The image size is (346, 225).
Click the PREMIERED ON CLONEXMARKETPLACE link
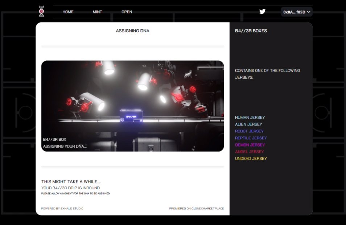[x=196, y=208]
